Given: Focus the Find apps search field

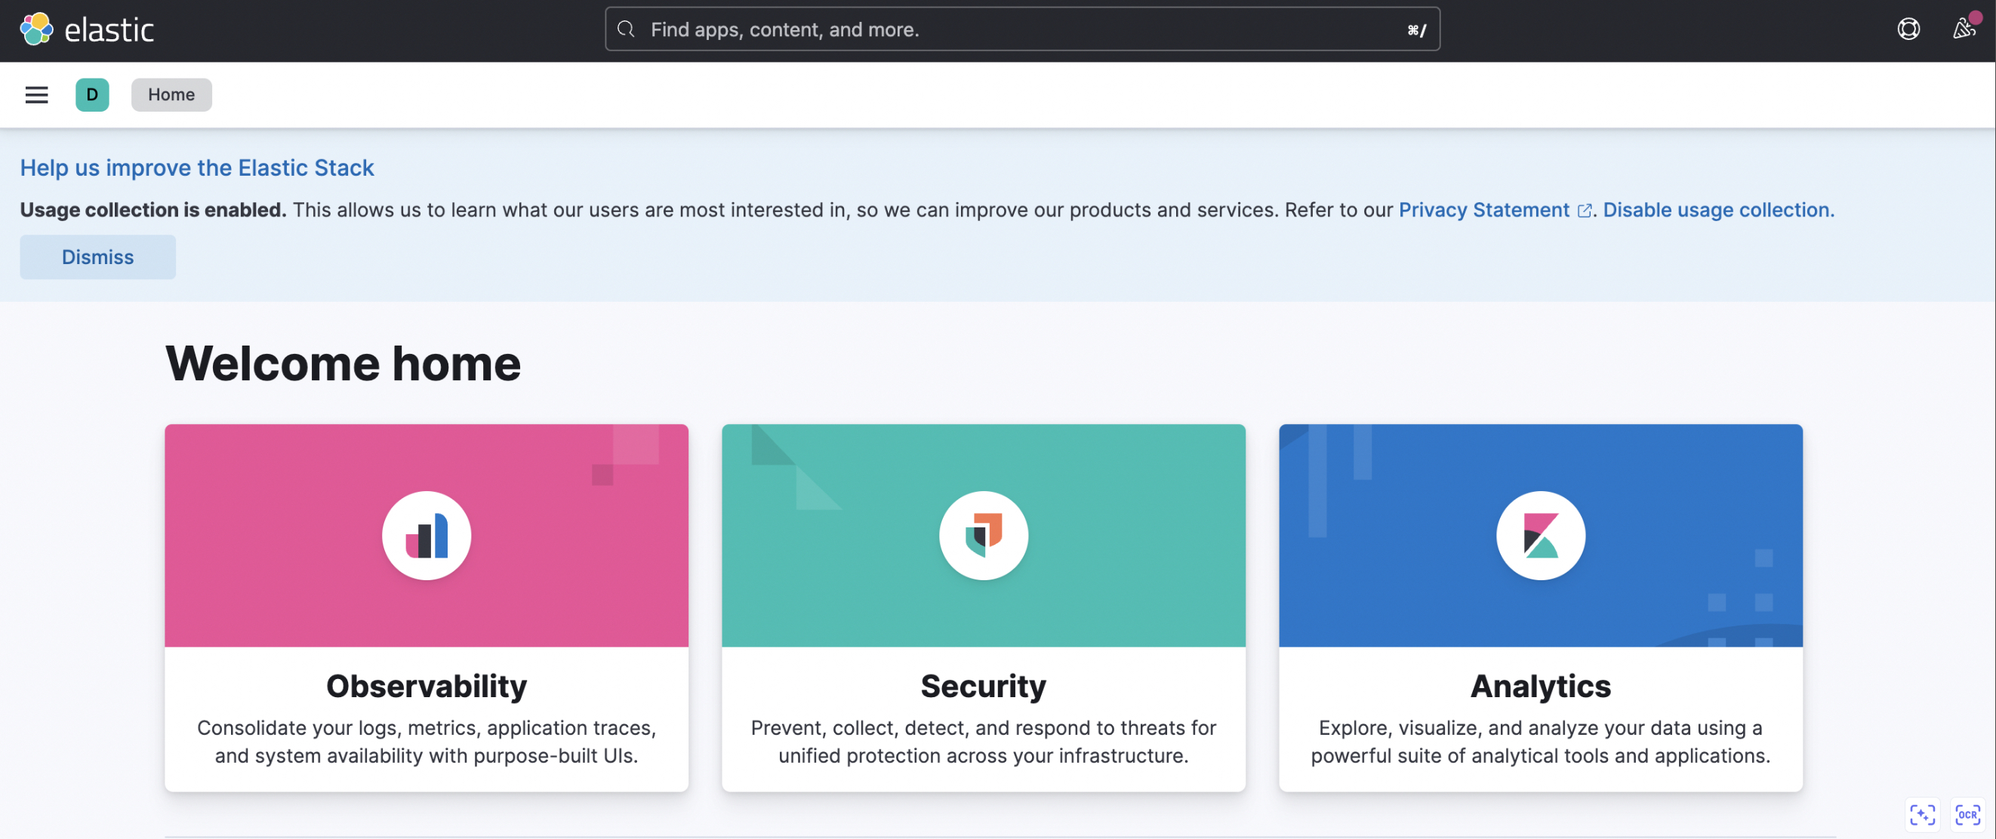Looking at the screenshot, I should [1022, 29].
